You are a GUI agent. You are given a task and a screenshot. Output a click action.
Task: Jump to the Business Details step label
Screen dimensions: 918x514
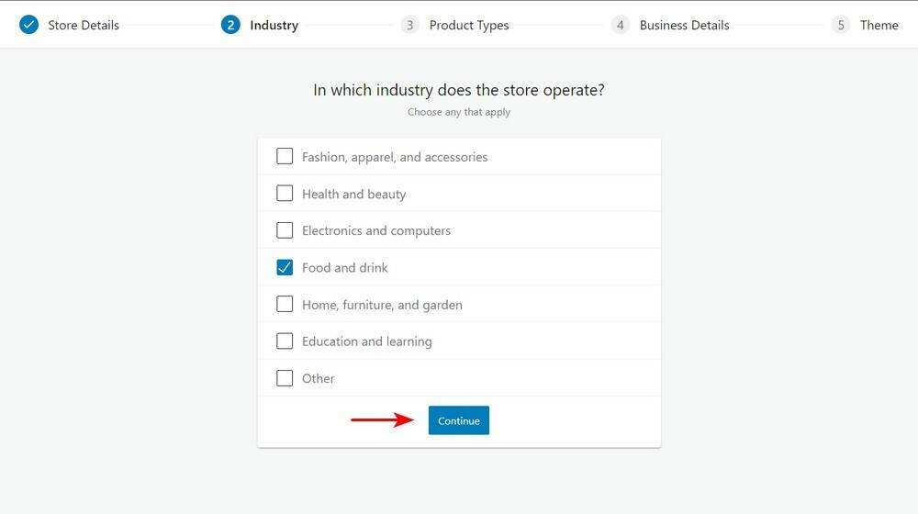(x=685, y=25)
